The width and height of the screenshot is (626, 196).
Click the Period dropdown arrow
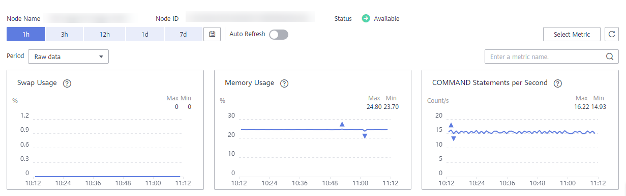[101, 57]
